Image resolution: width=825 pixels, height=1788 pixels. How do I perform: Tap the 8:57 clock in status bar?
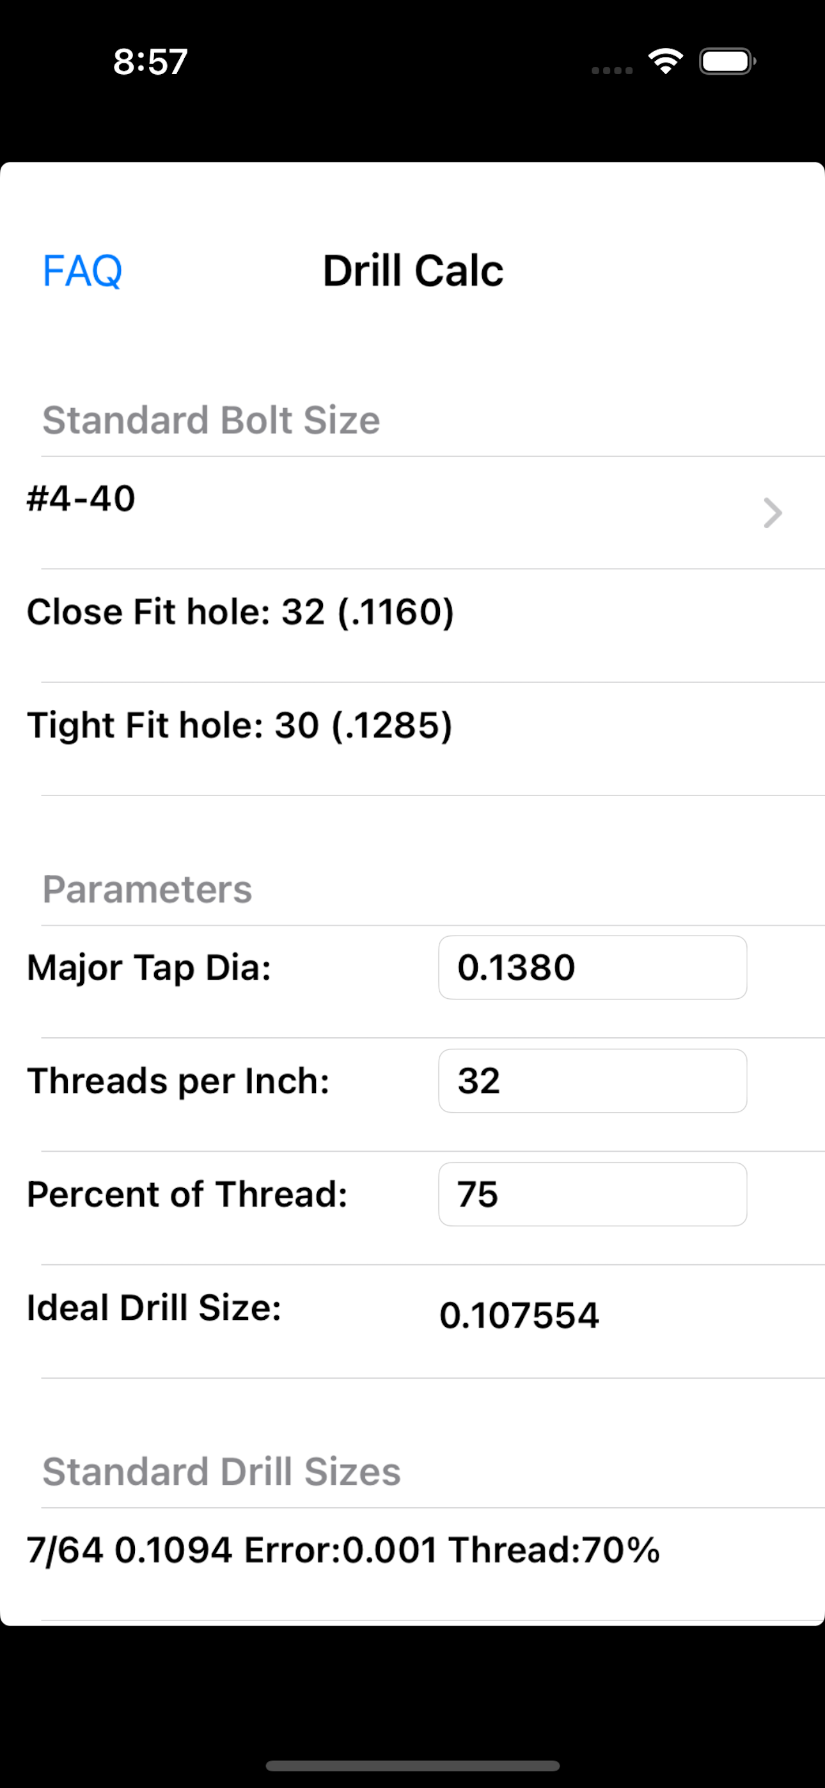tap(150, 62)
